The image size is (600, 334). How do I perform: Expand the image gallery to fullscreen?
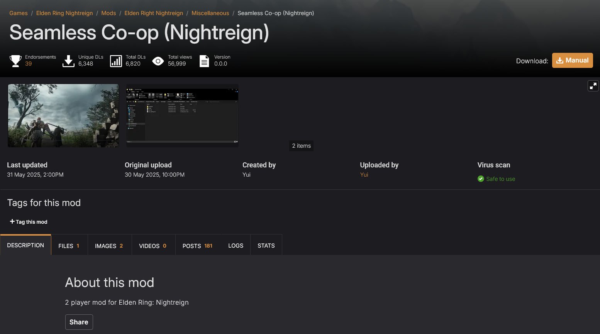pos(593,86)
